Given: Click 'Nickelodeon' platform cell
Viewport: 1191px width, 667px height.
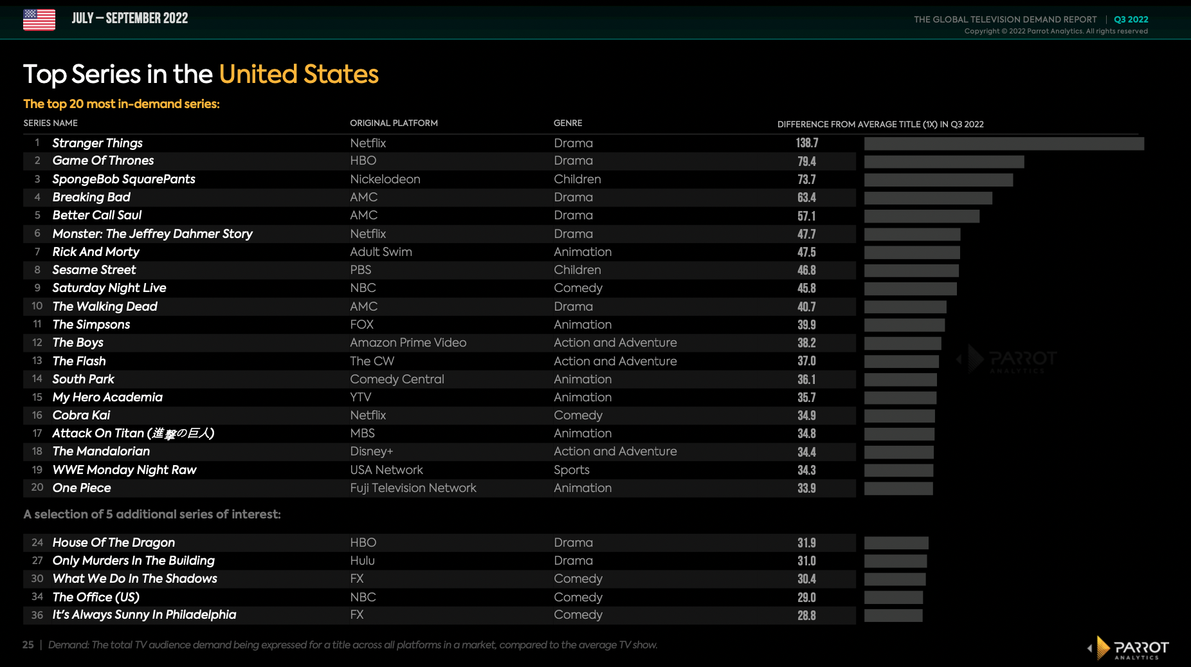Looking at the screenshot, I should (385, 179).
